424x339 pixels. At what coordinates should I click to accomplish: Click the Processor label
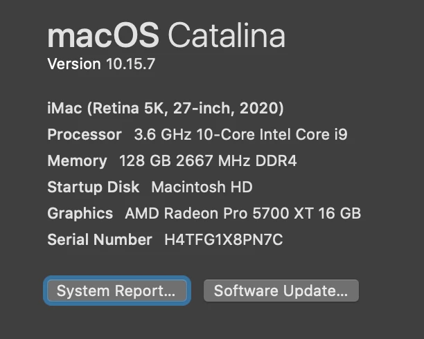coord(85,135)
